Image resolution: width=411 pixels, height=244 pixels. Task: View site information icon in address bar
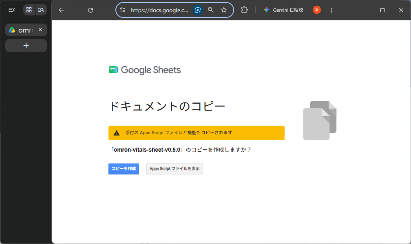[x=123, y=10]
